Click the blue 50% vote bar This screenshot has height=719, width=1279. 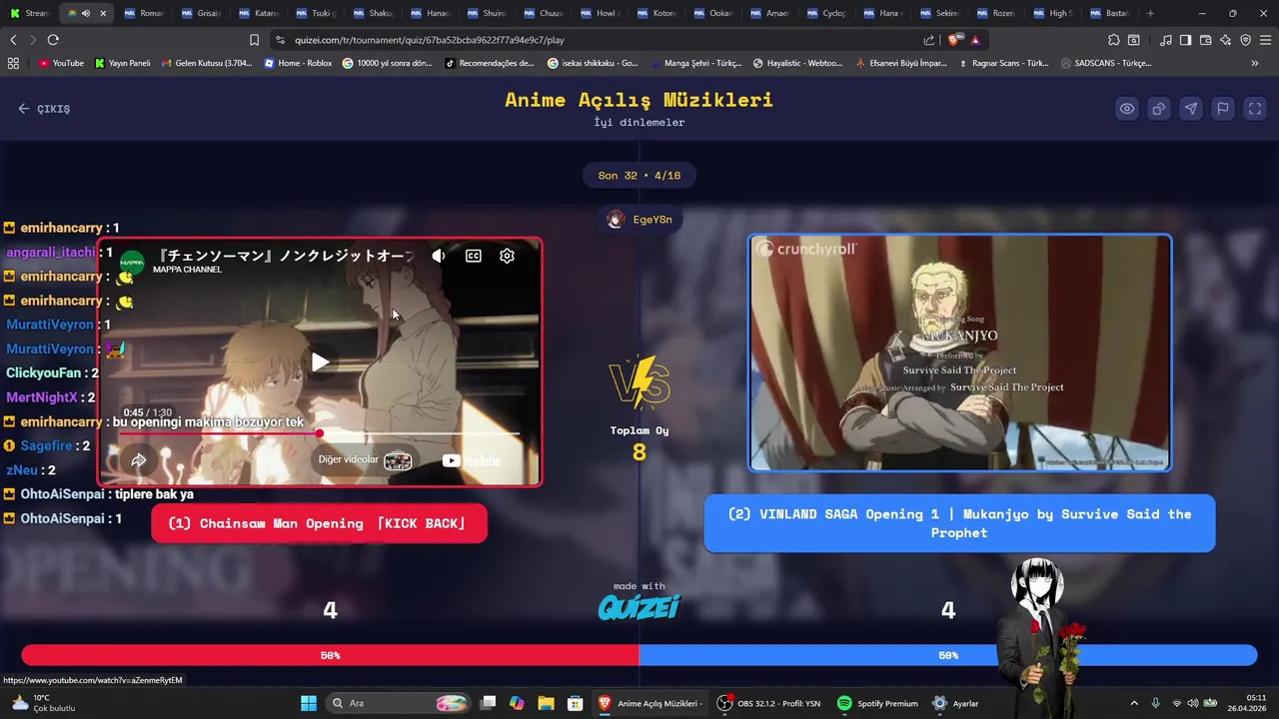(x=948, y=655)
